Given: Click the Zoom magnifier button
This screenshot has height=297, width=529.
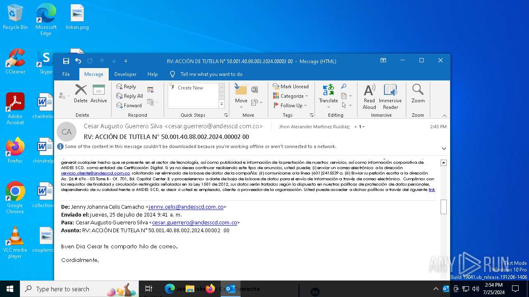Looking at the screenshot, I should [418, 94].
